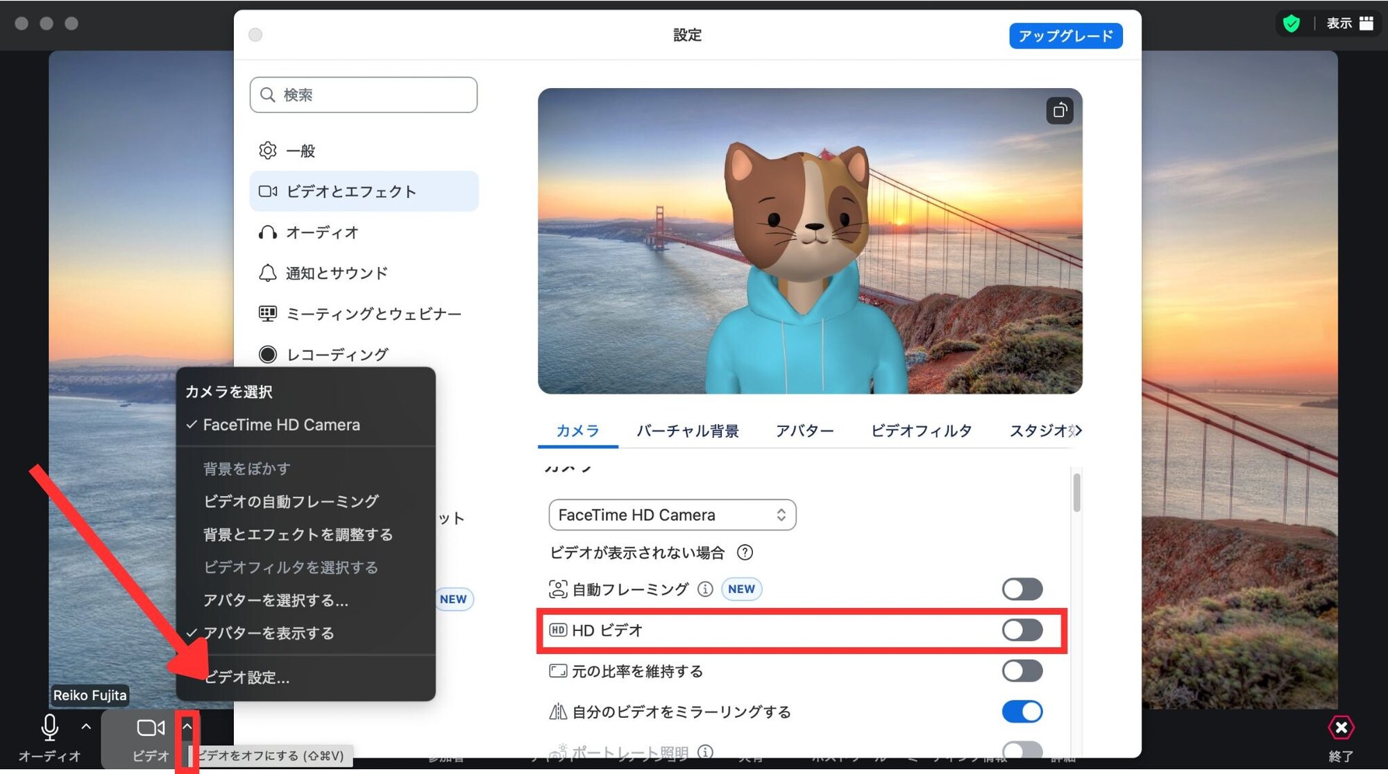Disable video mirroring toggle

[x=1022, y=712]
